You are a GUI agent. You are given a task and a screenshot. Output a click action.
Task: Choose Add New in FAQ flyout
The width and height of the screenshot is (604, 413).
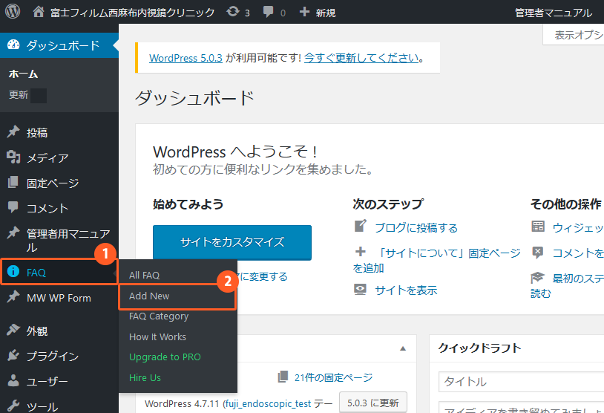[149, 296]
